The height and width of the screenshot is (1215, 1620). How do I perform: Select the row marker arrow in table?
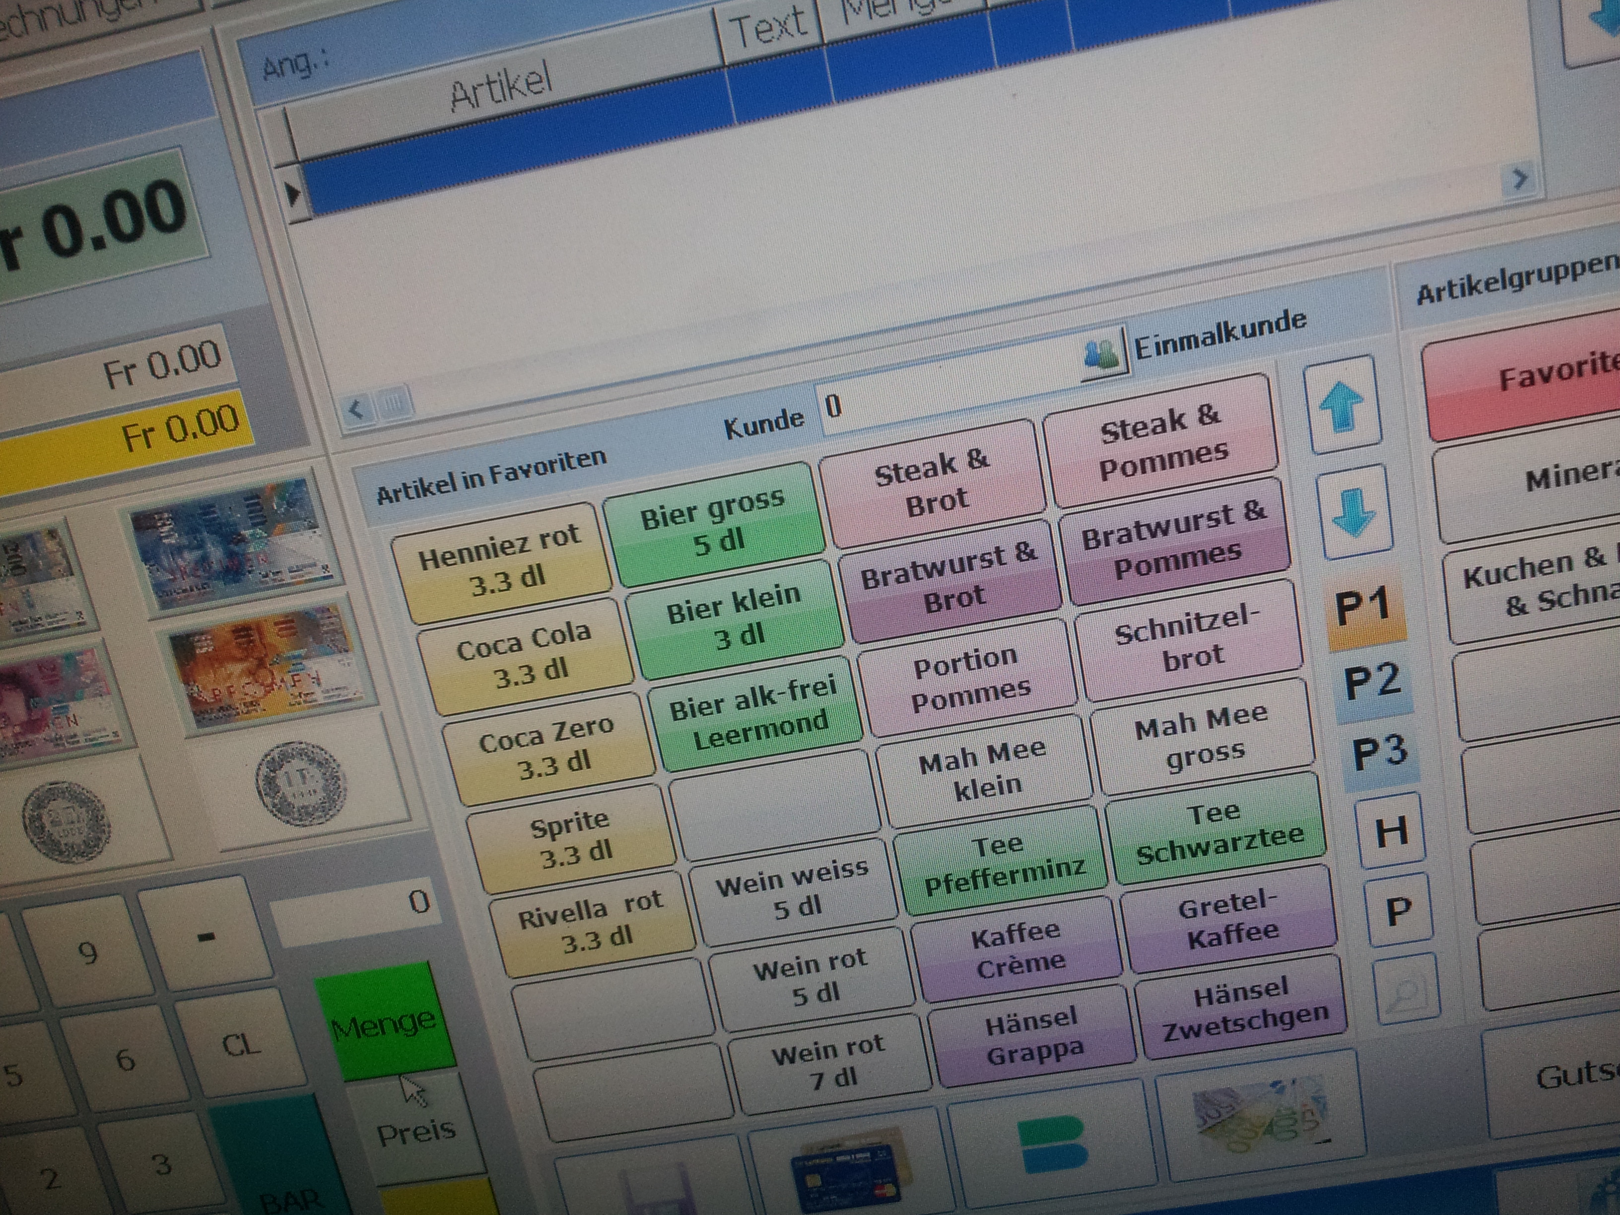[293, 194]
